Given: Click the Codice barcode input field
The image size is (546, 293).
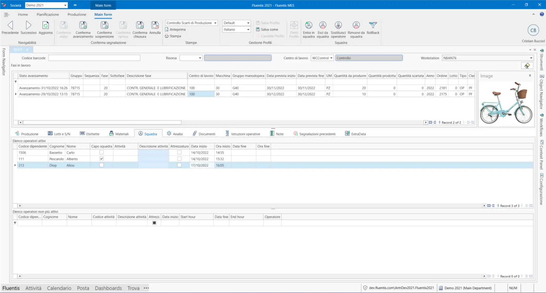Looking at the screenshot, I should (x=94, y=58).
